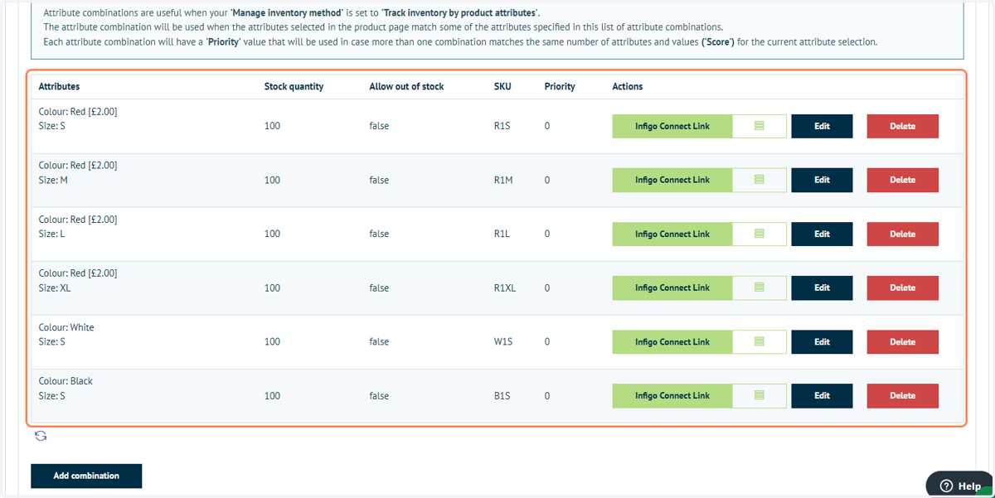
Task: Click Infigo Connect Link for SKU R1L
Action: (672, 234)
